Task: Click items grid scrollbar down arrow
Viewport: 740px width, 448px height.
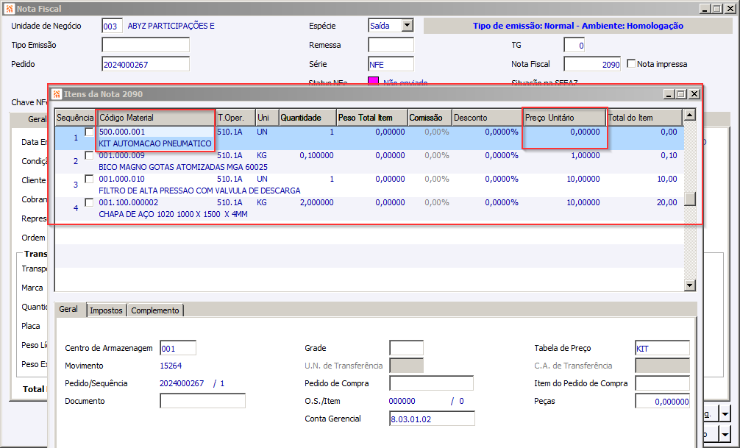Action: [689, 285]
